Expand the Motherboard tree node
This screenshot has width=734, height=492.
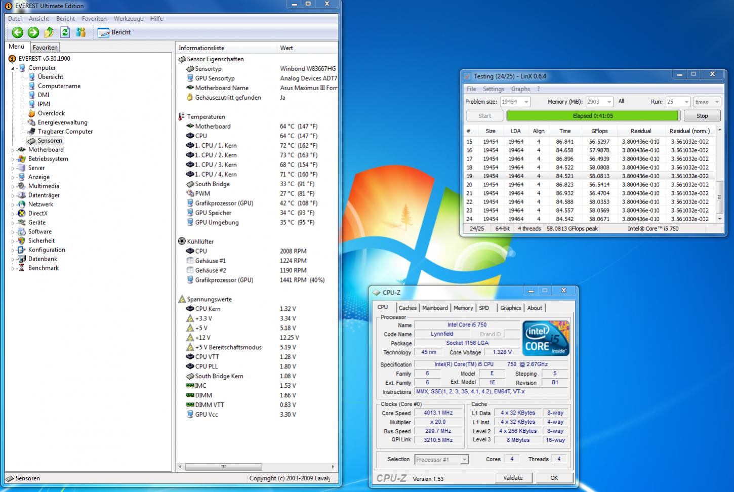click(13, 150)
